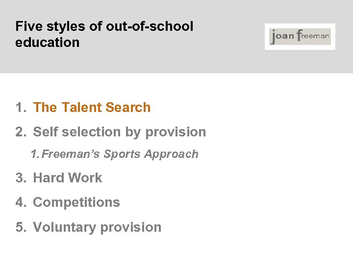Select the orange "The Talent Search" item

(x=92, y=108)
